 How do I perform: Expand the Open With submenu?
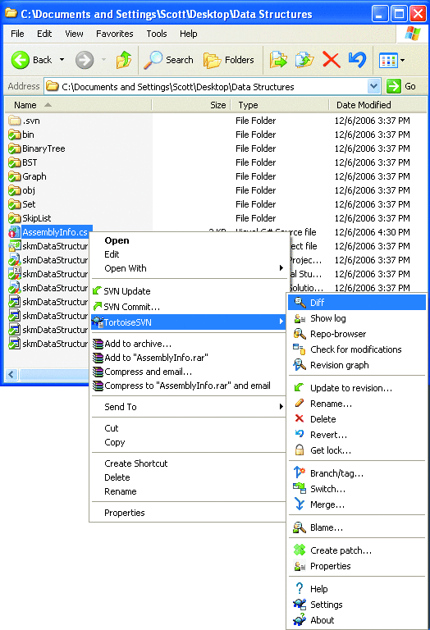point(281,268)
